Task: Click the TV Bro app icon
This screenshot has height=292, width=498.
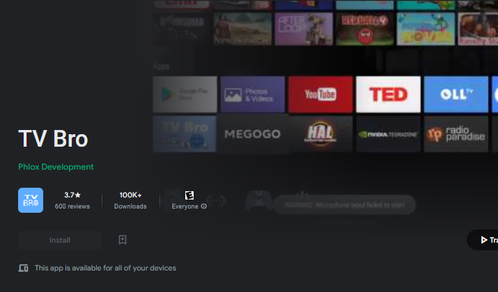Action: (31, 200)
